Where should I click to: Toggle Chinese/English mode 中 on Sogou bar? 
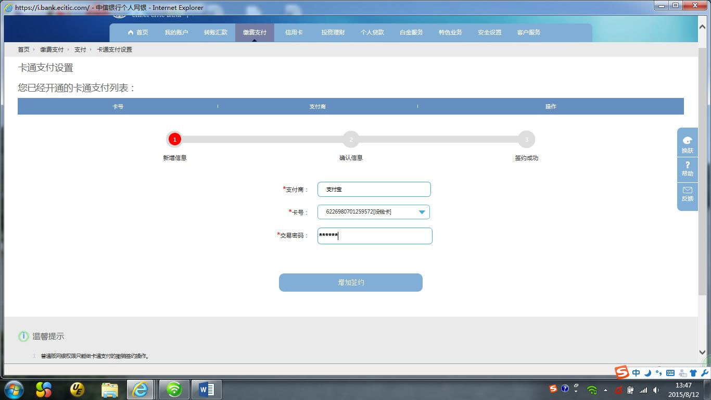click(x=636, y=373)
